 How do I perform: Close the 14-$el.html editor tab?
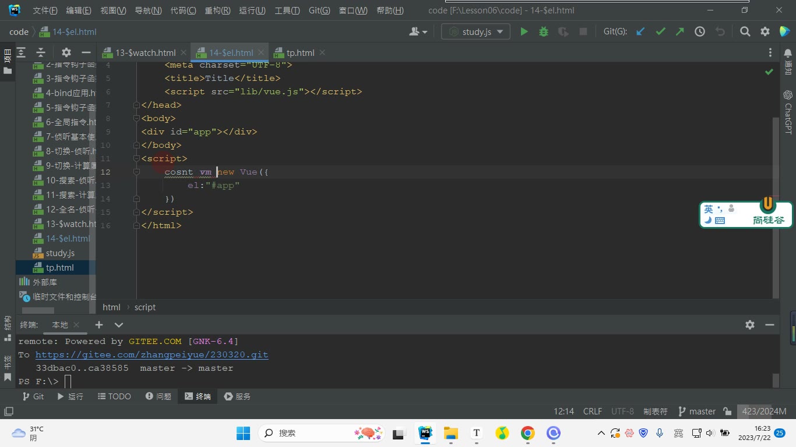pos(261,52)
